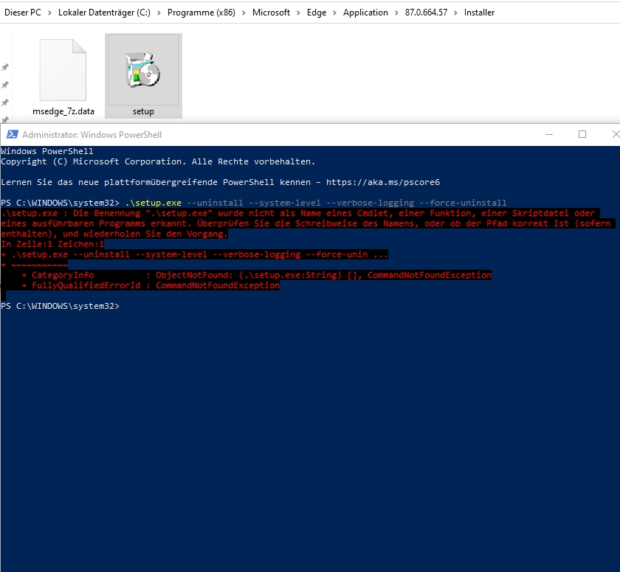Expand chevron after Application breadcrumb
The image size is (620, 572).
click(x=396, y=13)
